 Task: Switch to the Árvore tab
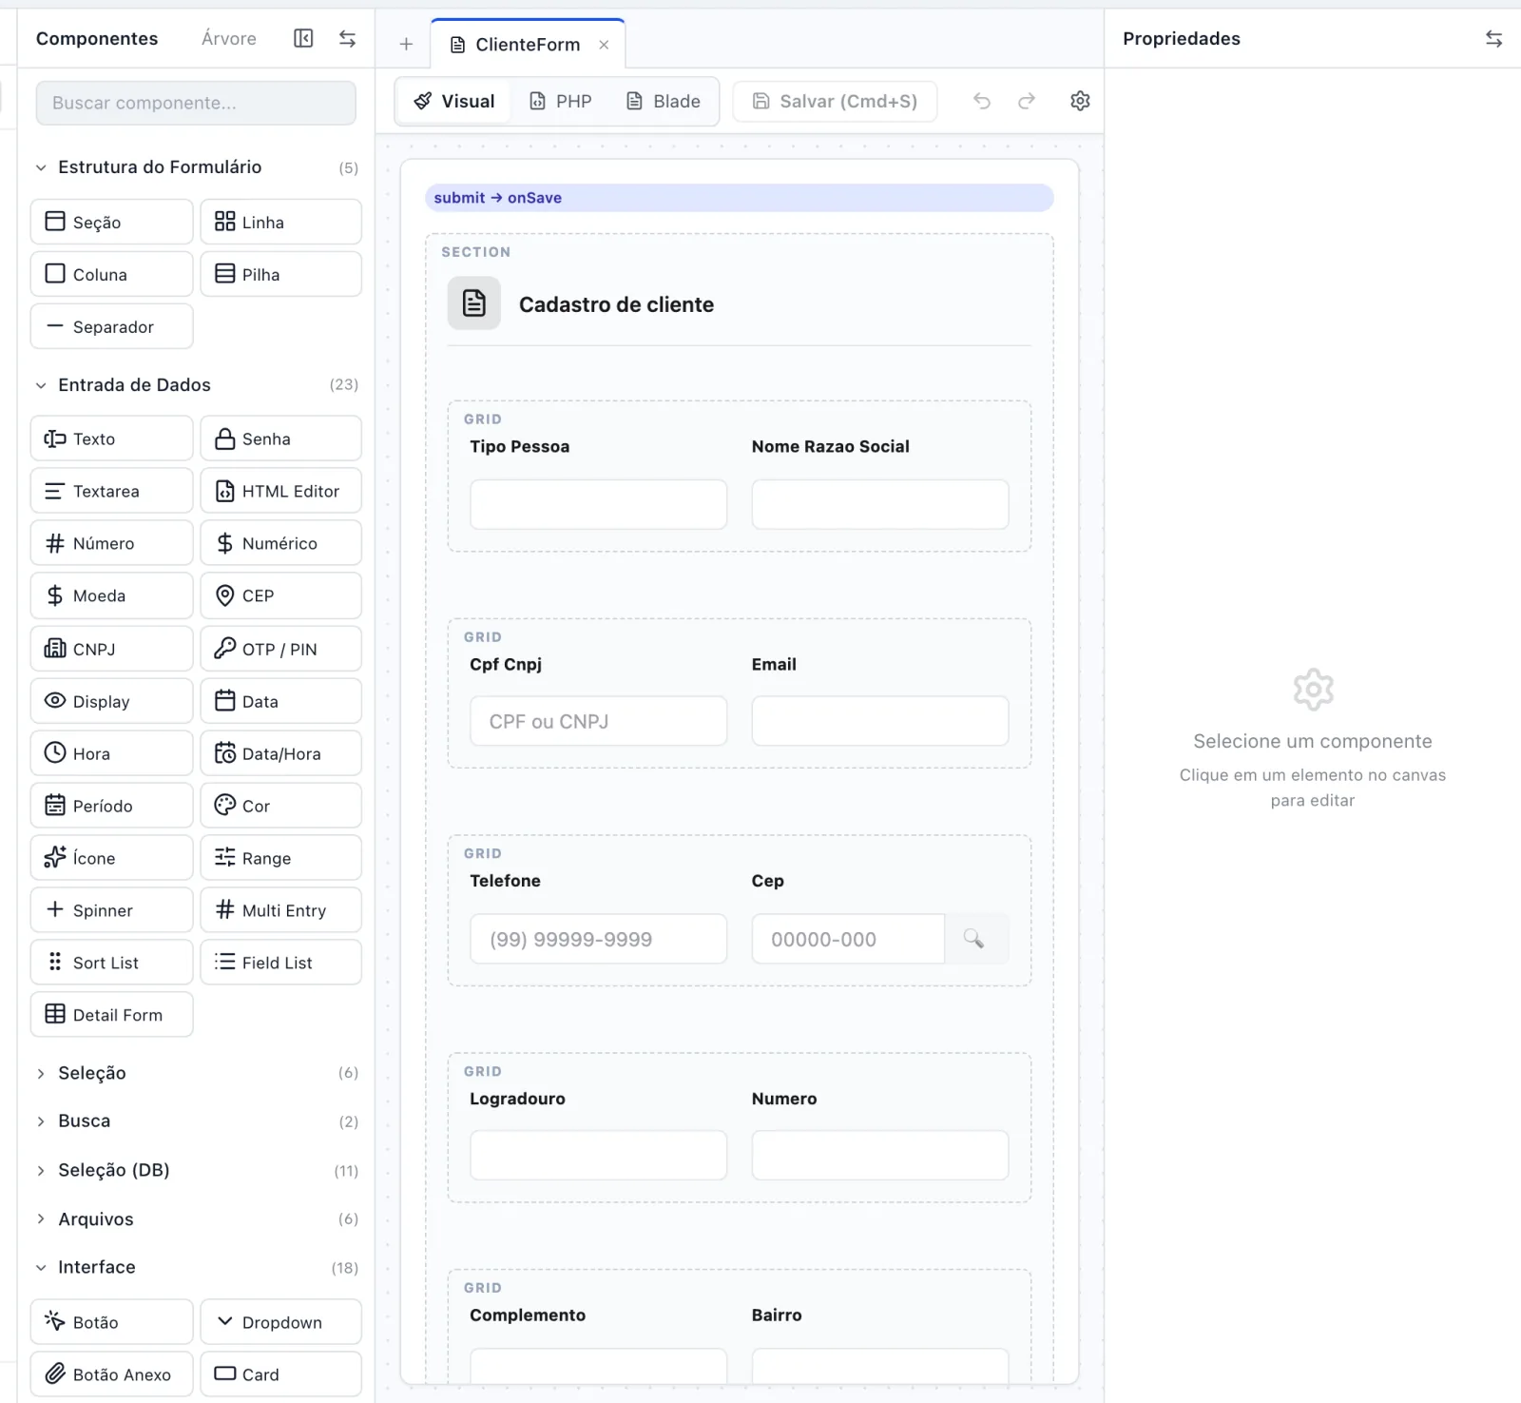click(x=229, y=38)
